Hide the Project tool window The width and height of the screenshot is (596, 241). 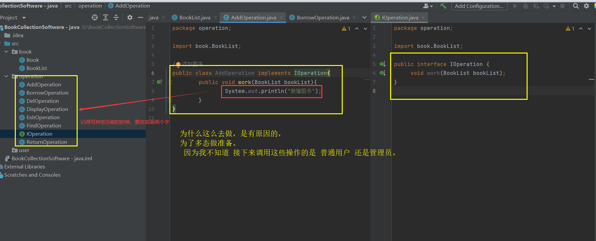pos(140,17)
